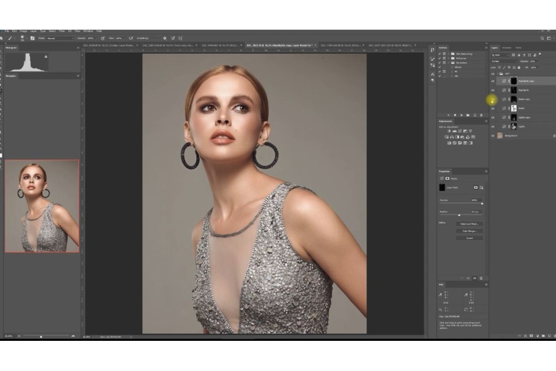Viewport: 556px width, 371px height.
Task: Click the mask Feather slider
Action: (459, 215)
